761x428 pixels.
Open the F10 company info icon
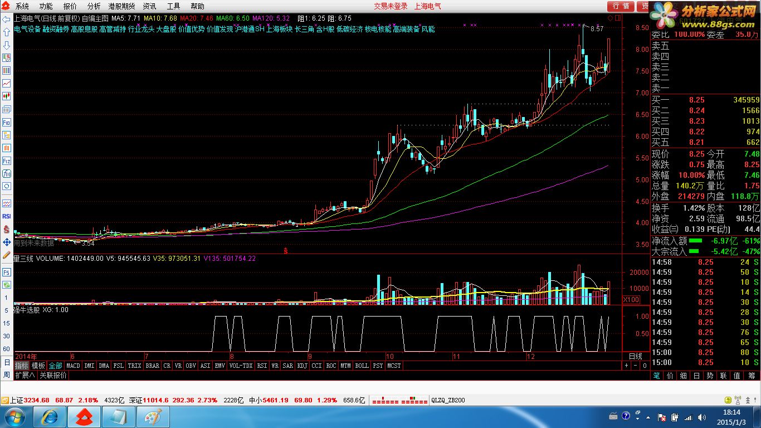click(7, 122)
